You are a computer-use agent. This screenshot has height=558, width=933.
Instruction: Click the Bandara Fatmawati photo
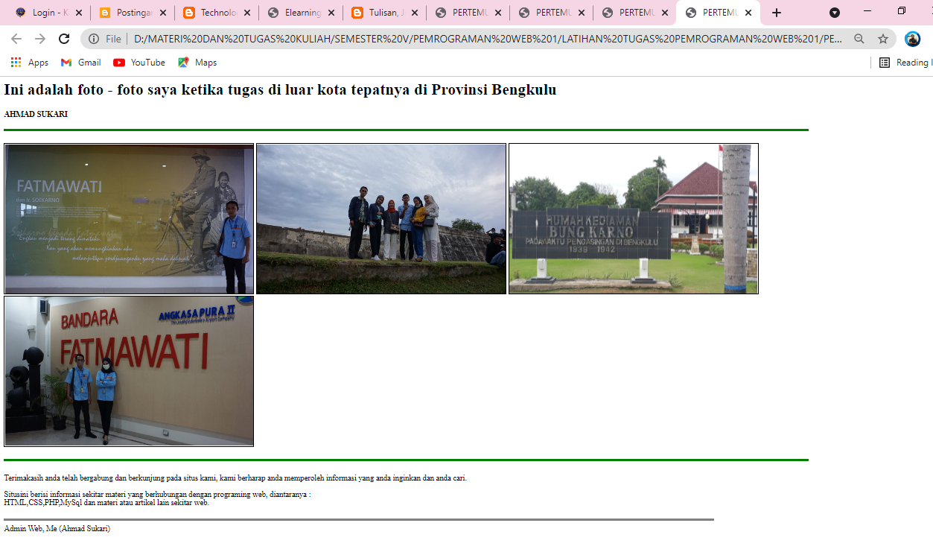(129, 371)
